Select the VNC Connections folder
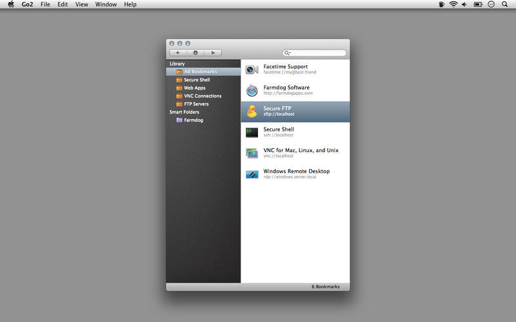Viewport: 516px width, 322px height. coord(203,96)
